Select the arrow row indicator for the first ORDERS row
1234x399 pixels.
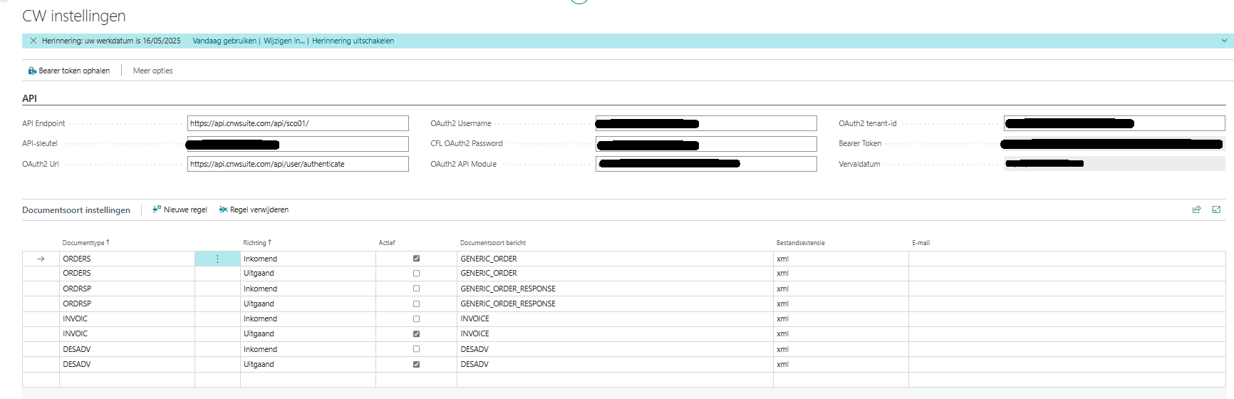[41, 259]
